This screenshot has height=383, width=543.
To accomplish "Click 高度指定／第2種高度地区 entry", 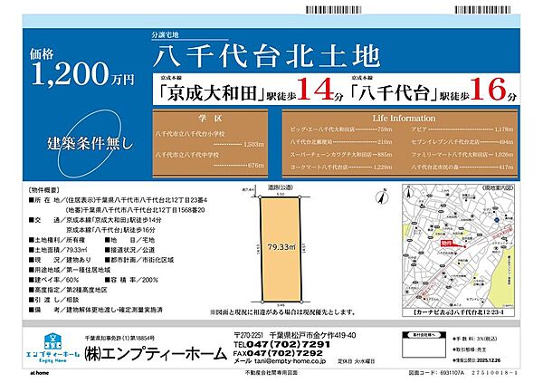I will (x=68, y=290).
